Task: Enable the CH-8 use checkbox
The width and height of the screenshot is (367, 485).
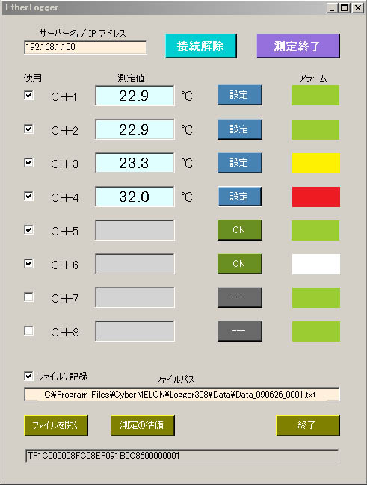Action: point(29,331)
